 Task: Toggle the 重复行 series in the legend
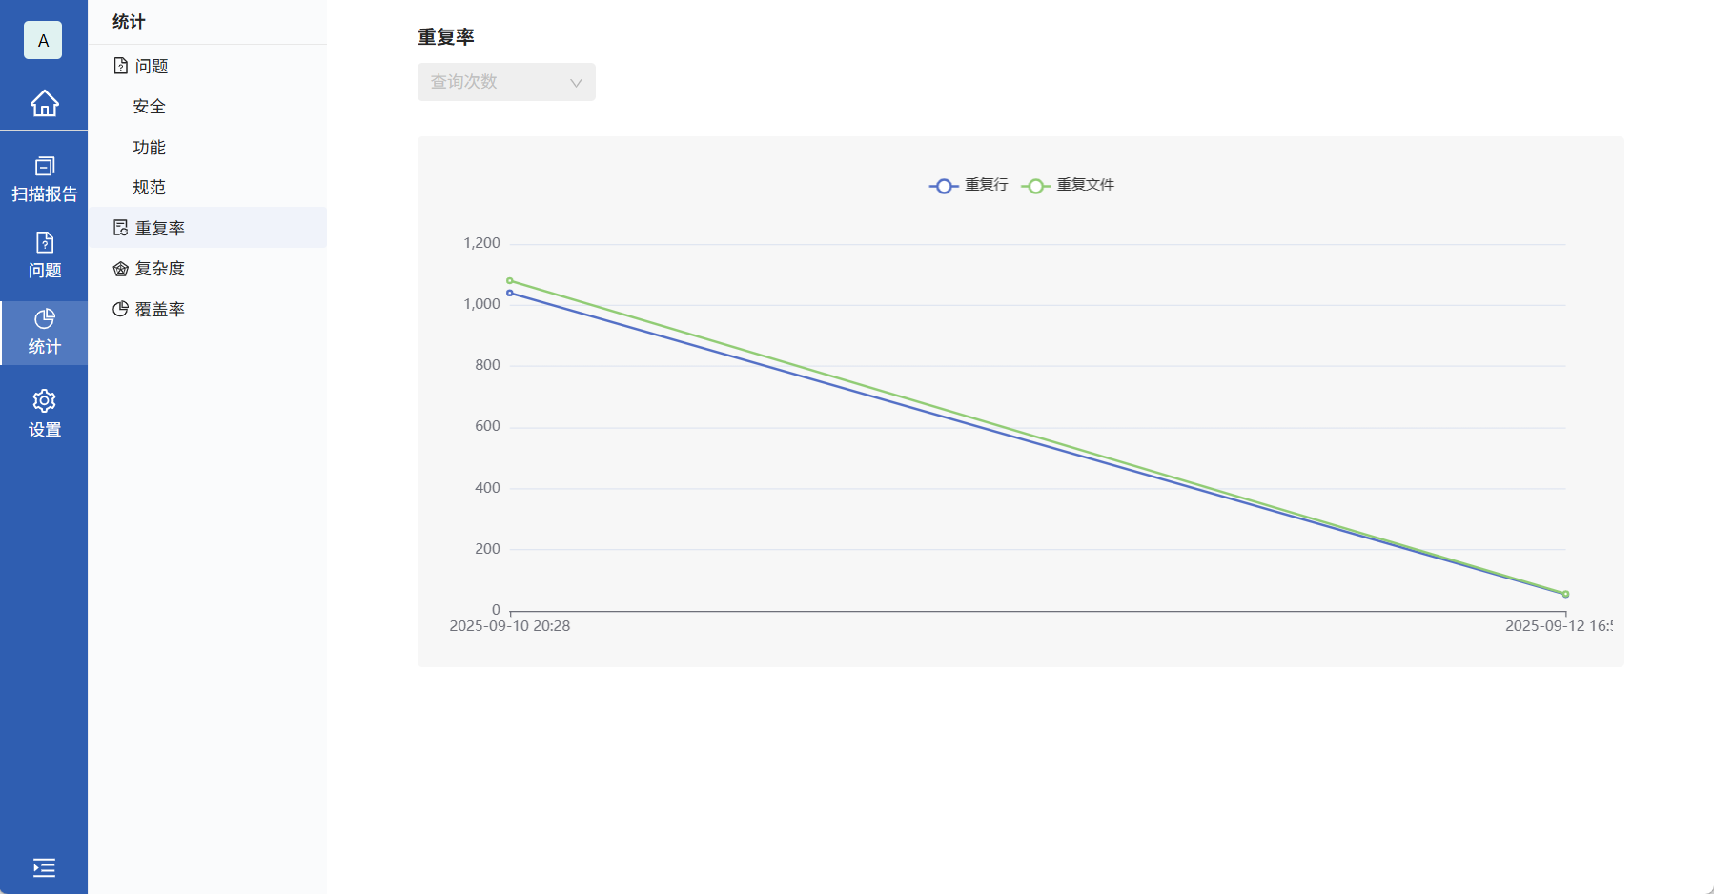pos(969,185)
